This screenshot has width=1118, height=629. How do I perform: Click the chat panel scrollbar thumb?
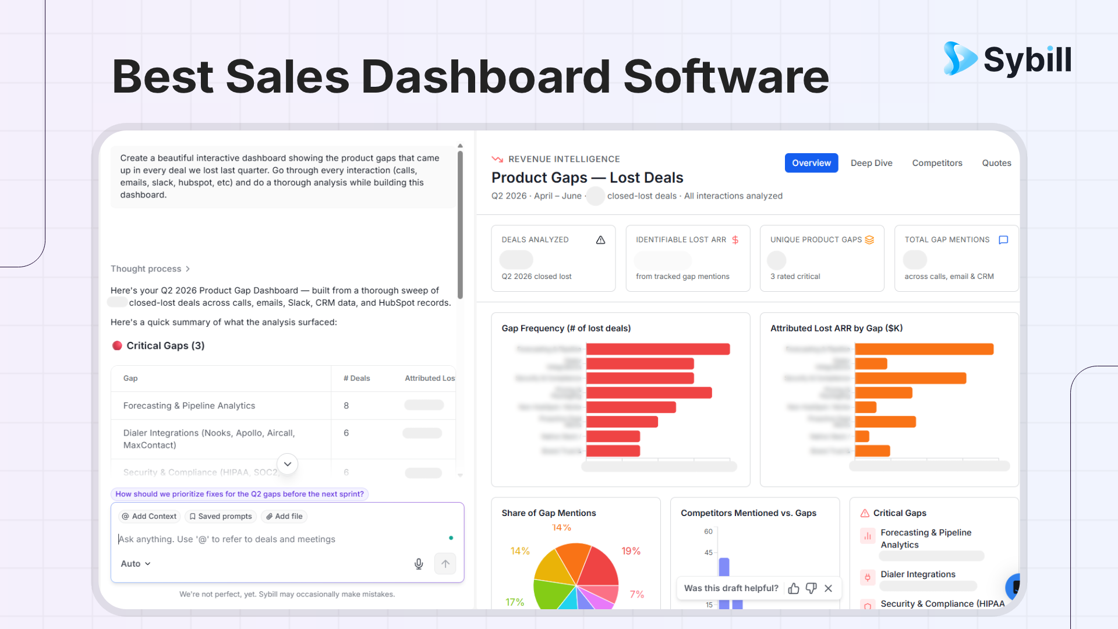pos(460,225)
